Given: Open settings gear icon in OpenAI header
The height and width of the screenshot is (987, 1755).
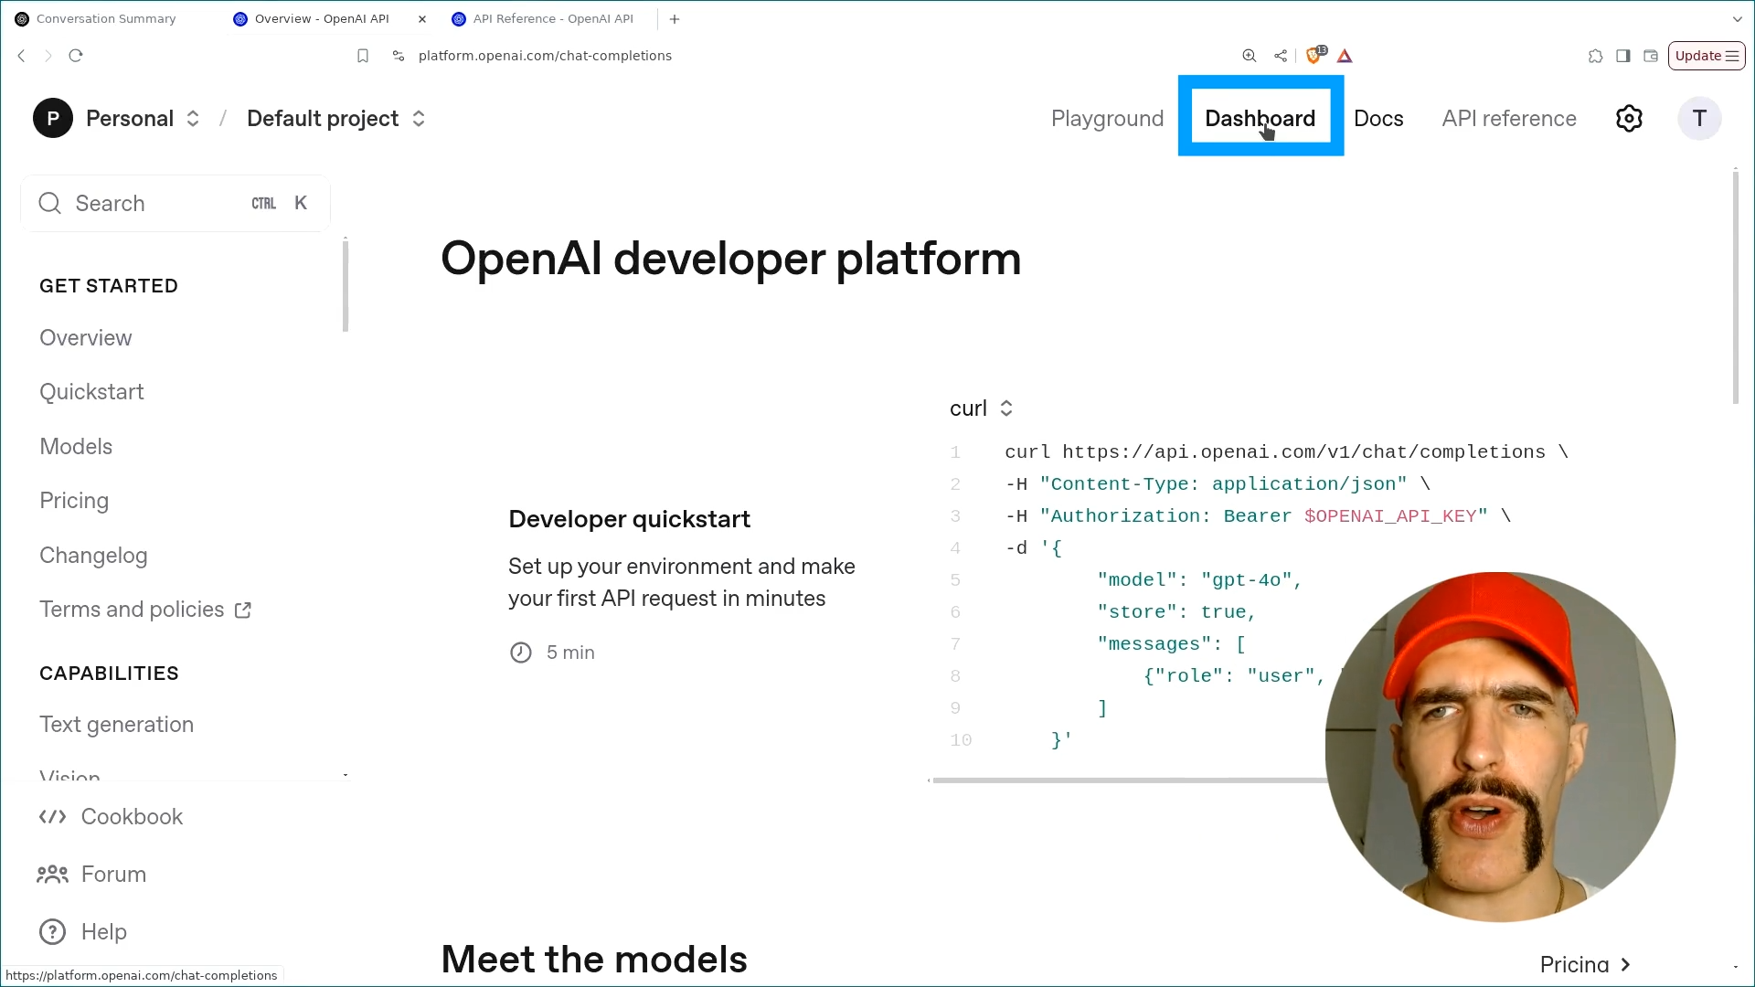Looking at the screenshot, I should pos(1629,119).
